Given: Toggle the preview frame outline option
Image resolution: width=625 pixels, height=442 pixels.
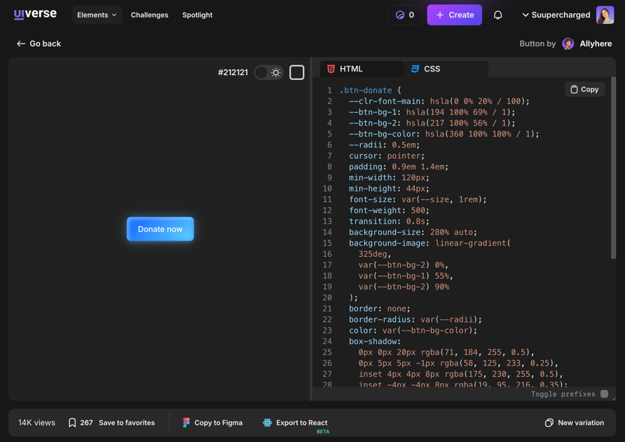Looking at the screenshot, I should pos(297,72).
